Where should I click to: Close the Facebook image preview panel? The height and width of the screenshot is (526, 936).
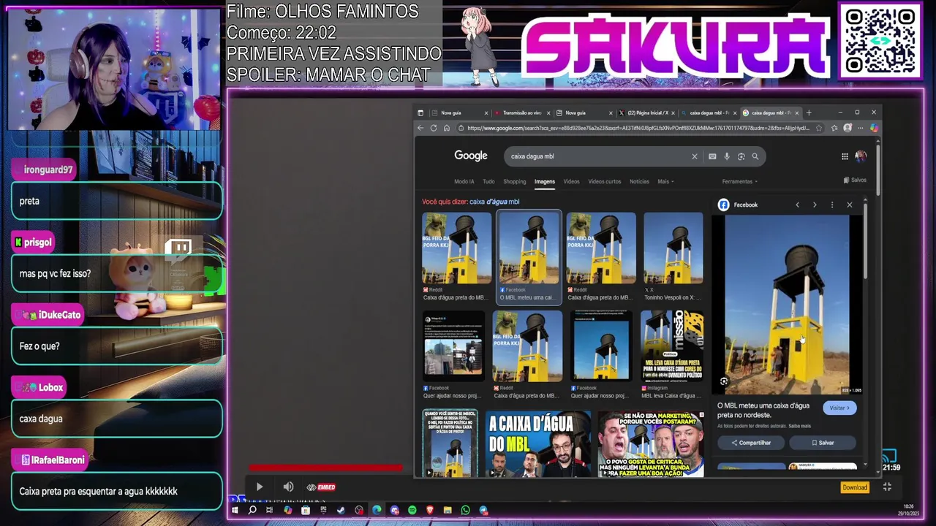pyautogui.click(x=850, y=205)
